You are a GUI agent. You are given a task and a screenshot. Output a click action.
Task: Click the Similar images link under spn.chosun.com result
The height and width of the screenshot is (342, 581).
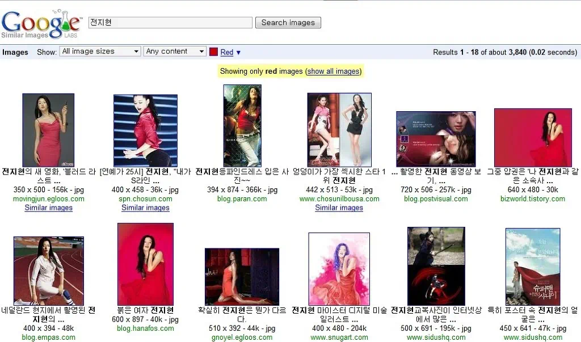pyautogui.click(x=145, y=208)
